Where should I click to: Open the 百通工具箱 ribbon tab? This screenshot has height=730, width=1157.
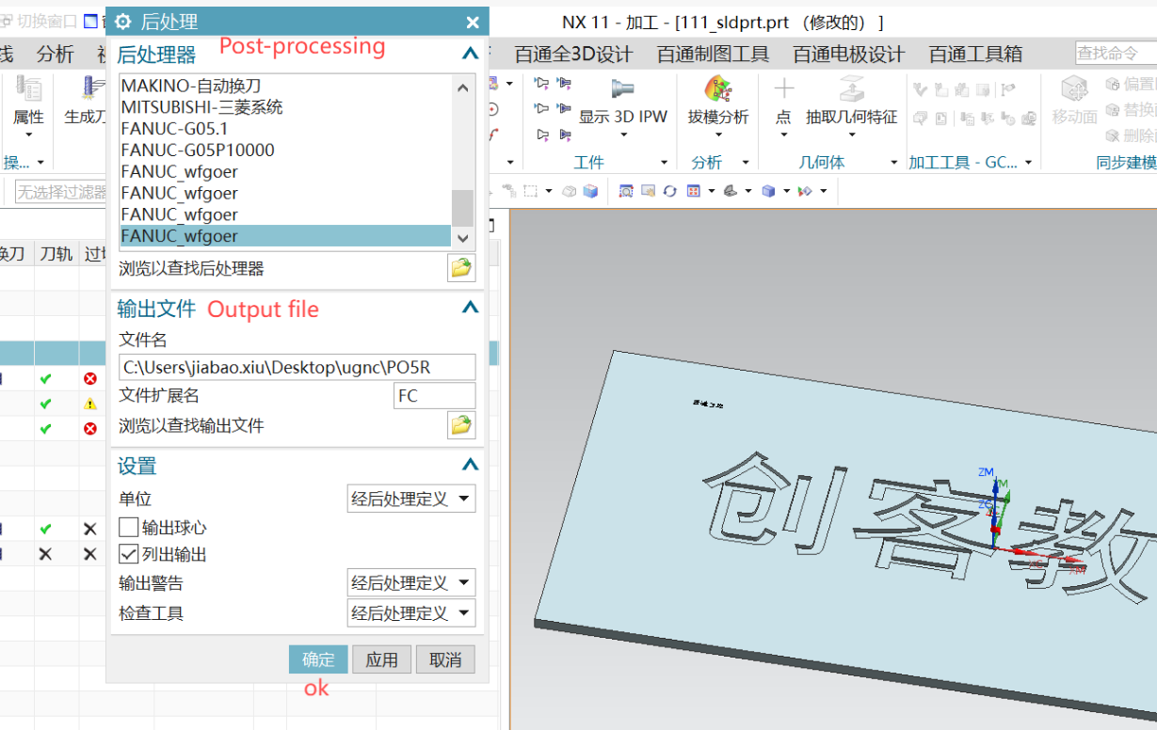tap(975, 54)
